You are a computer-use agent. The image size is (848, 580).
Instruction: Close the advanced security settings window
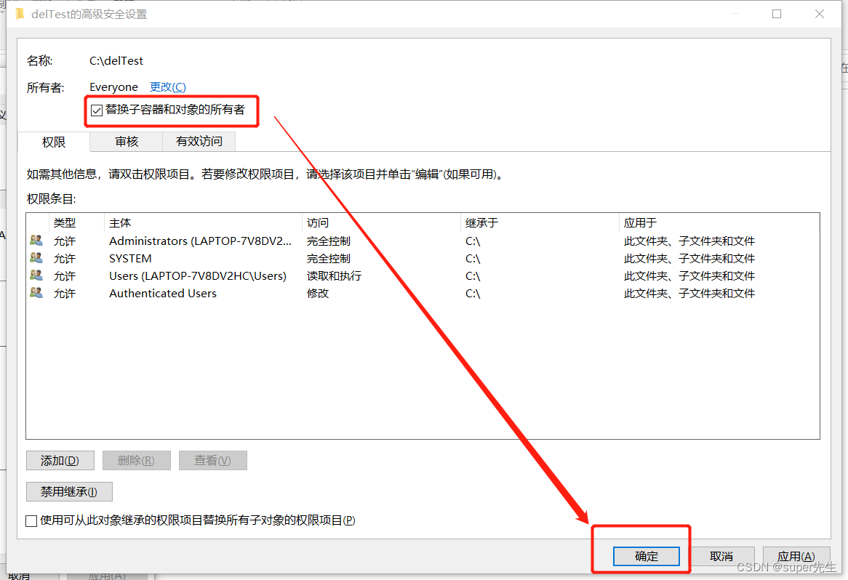[x=820, y=14]
